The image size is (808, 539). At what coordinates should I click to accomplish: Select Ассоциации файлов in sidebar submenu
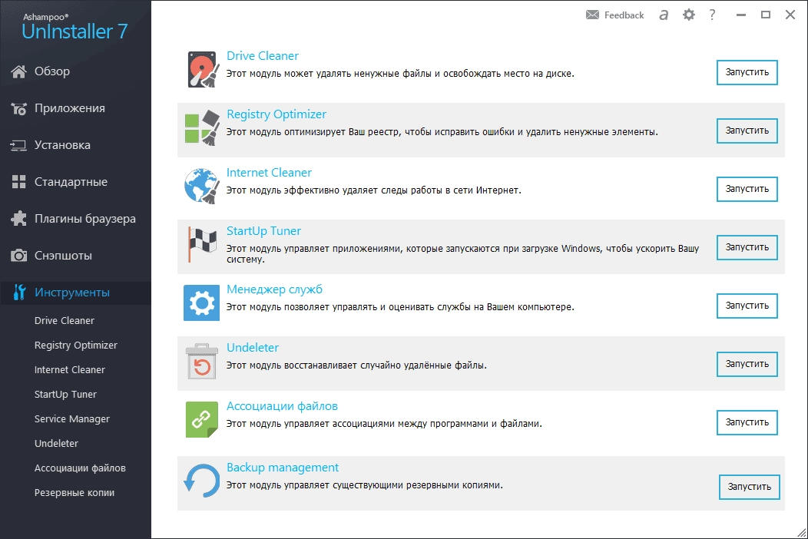tap(80, 468)
